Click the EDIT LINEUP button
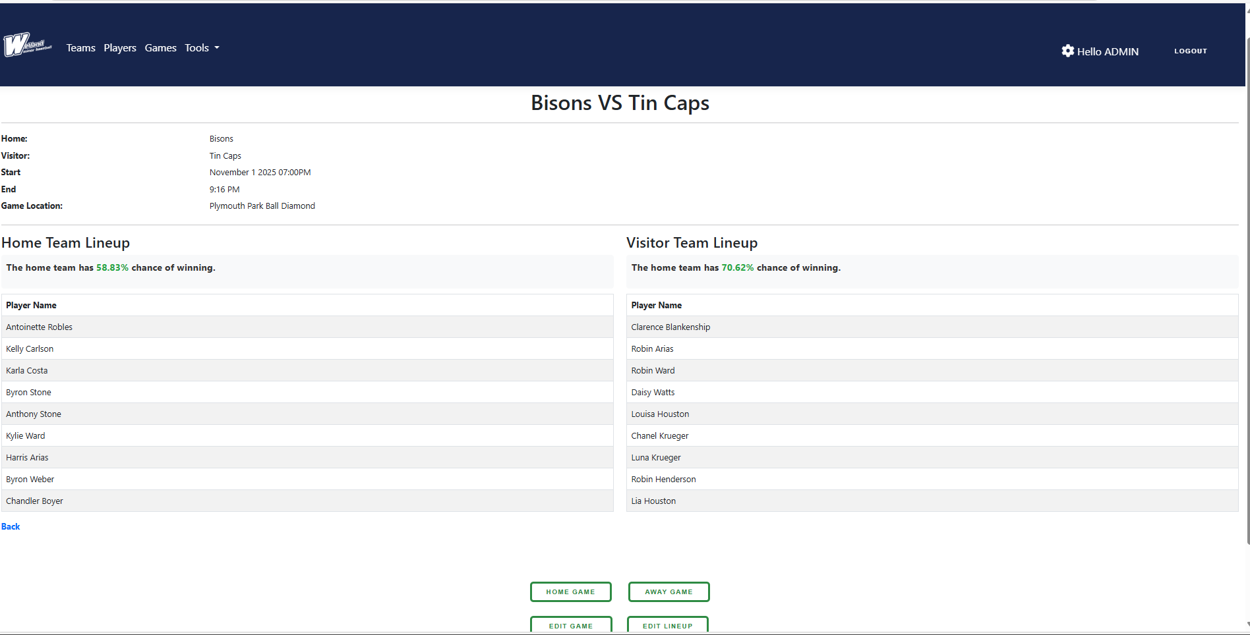The image size is (1250, 635). tap(667, 626)
